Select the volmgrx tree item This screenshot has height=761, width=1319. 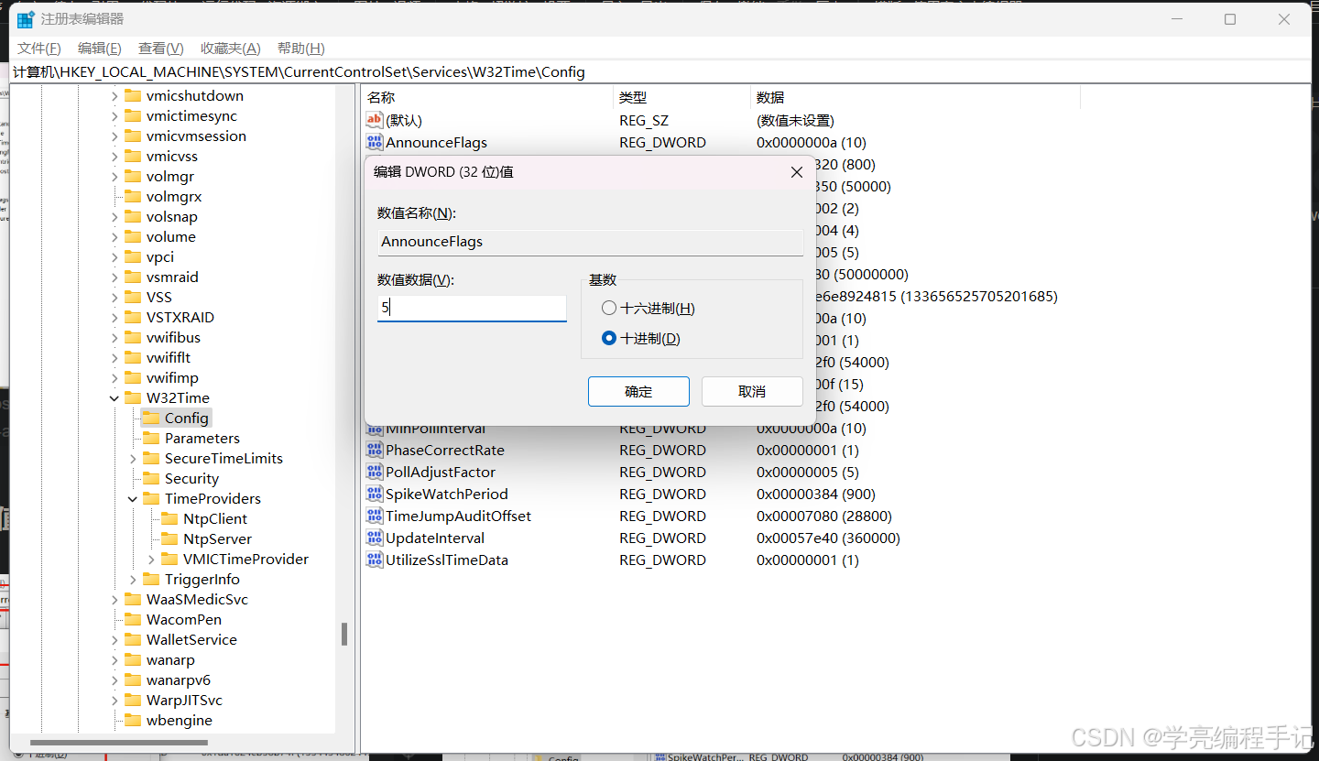click(174, 196)
